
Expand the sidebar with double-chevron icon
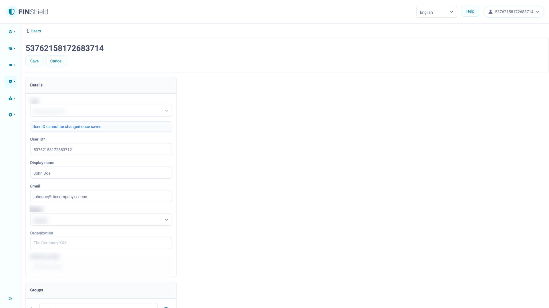point(11,299)
